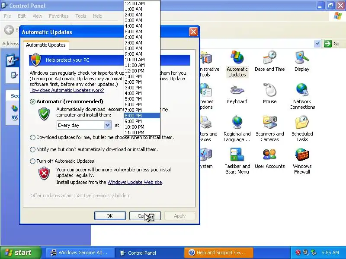Image resolution: width=346 pixels, height=259 pixels.
Task: Select the Automatic Updates tab
Action: point(46,45)
